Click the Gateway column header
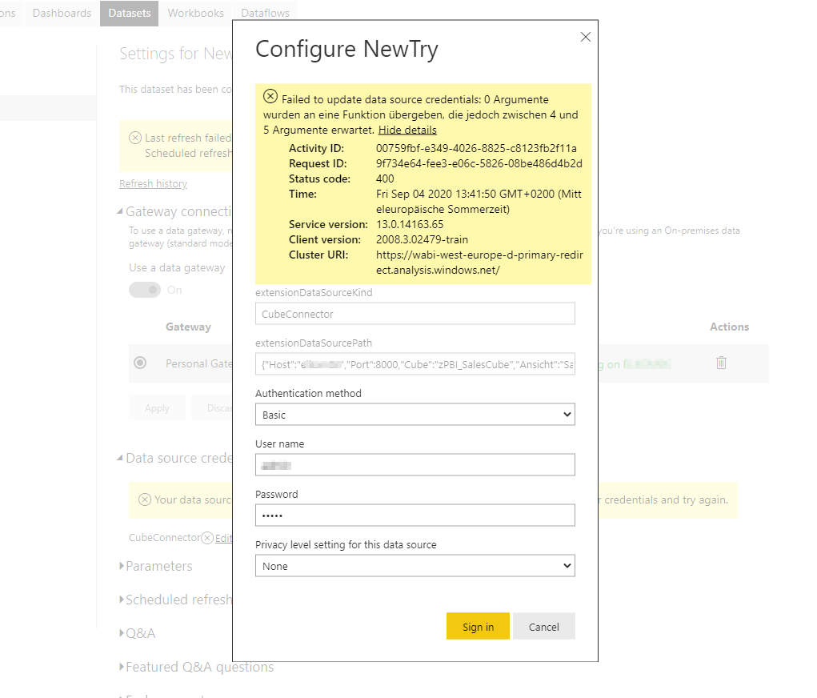This screenshot has width=817, height=698. point(188,327)
